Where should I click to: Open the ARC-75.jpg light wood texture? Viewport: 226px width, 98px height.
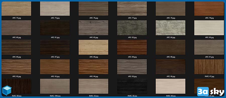pos(55,9)
